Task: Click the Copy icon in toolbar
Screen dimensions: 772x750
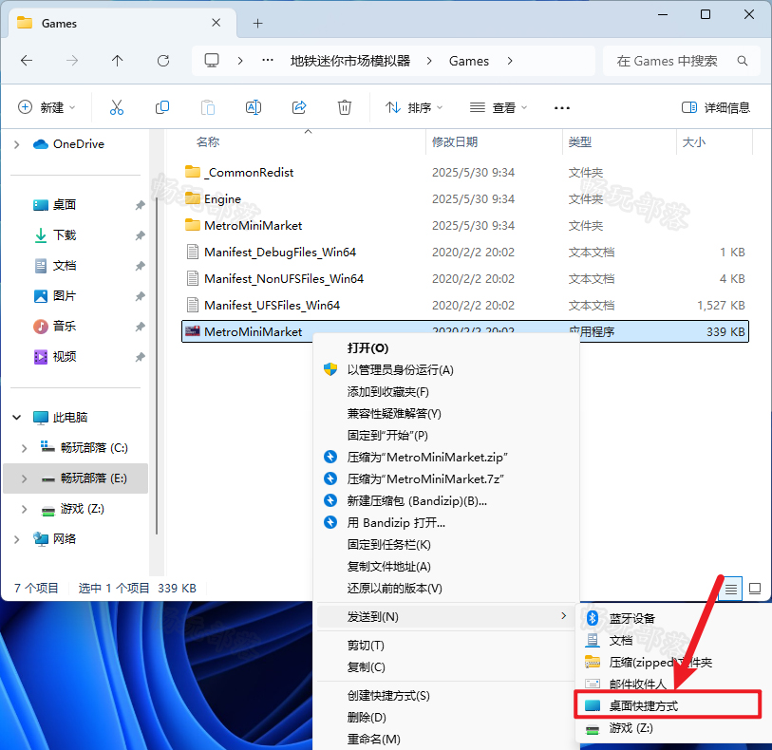Action: click(162, 107)
